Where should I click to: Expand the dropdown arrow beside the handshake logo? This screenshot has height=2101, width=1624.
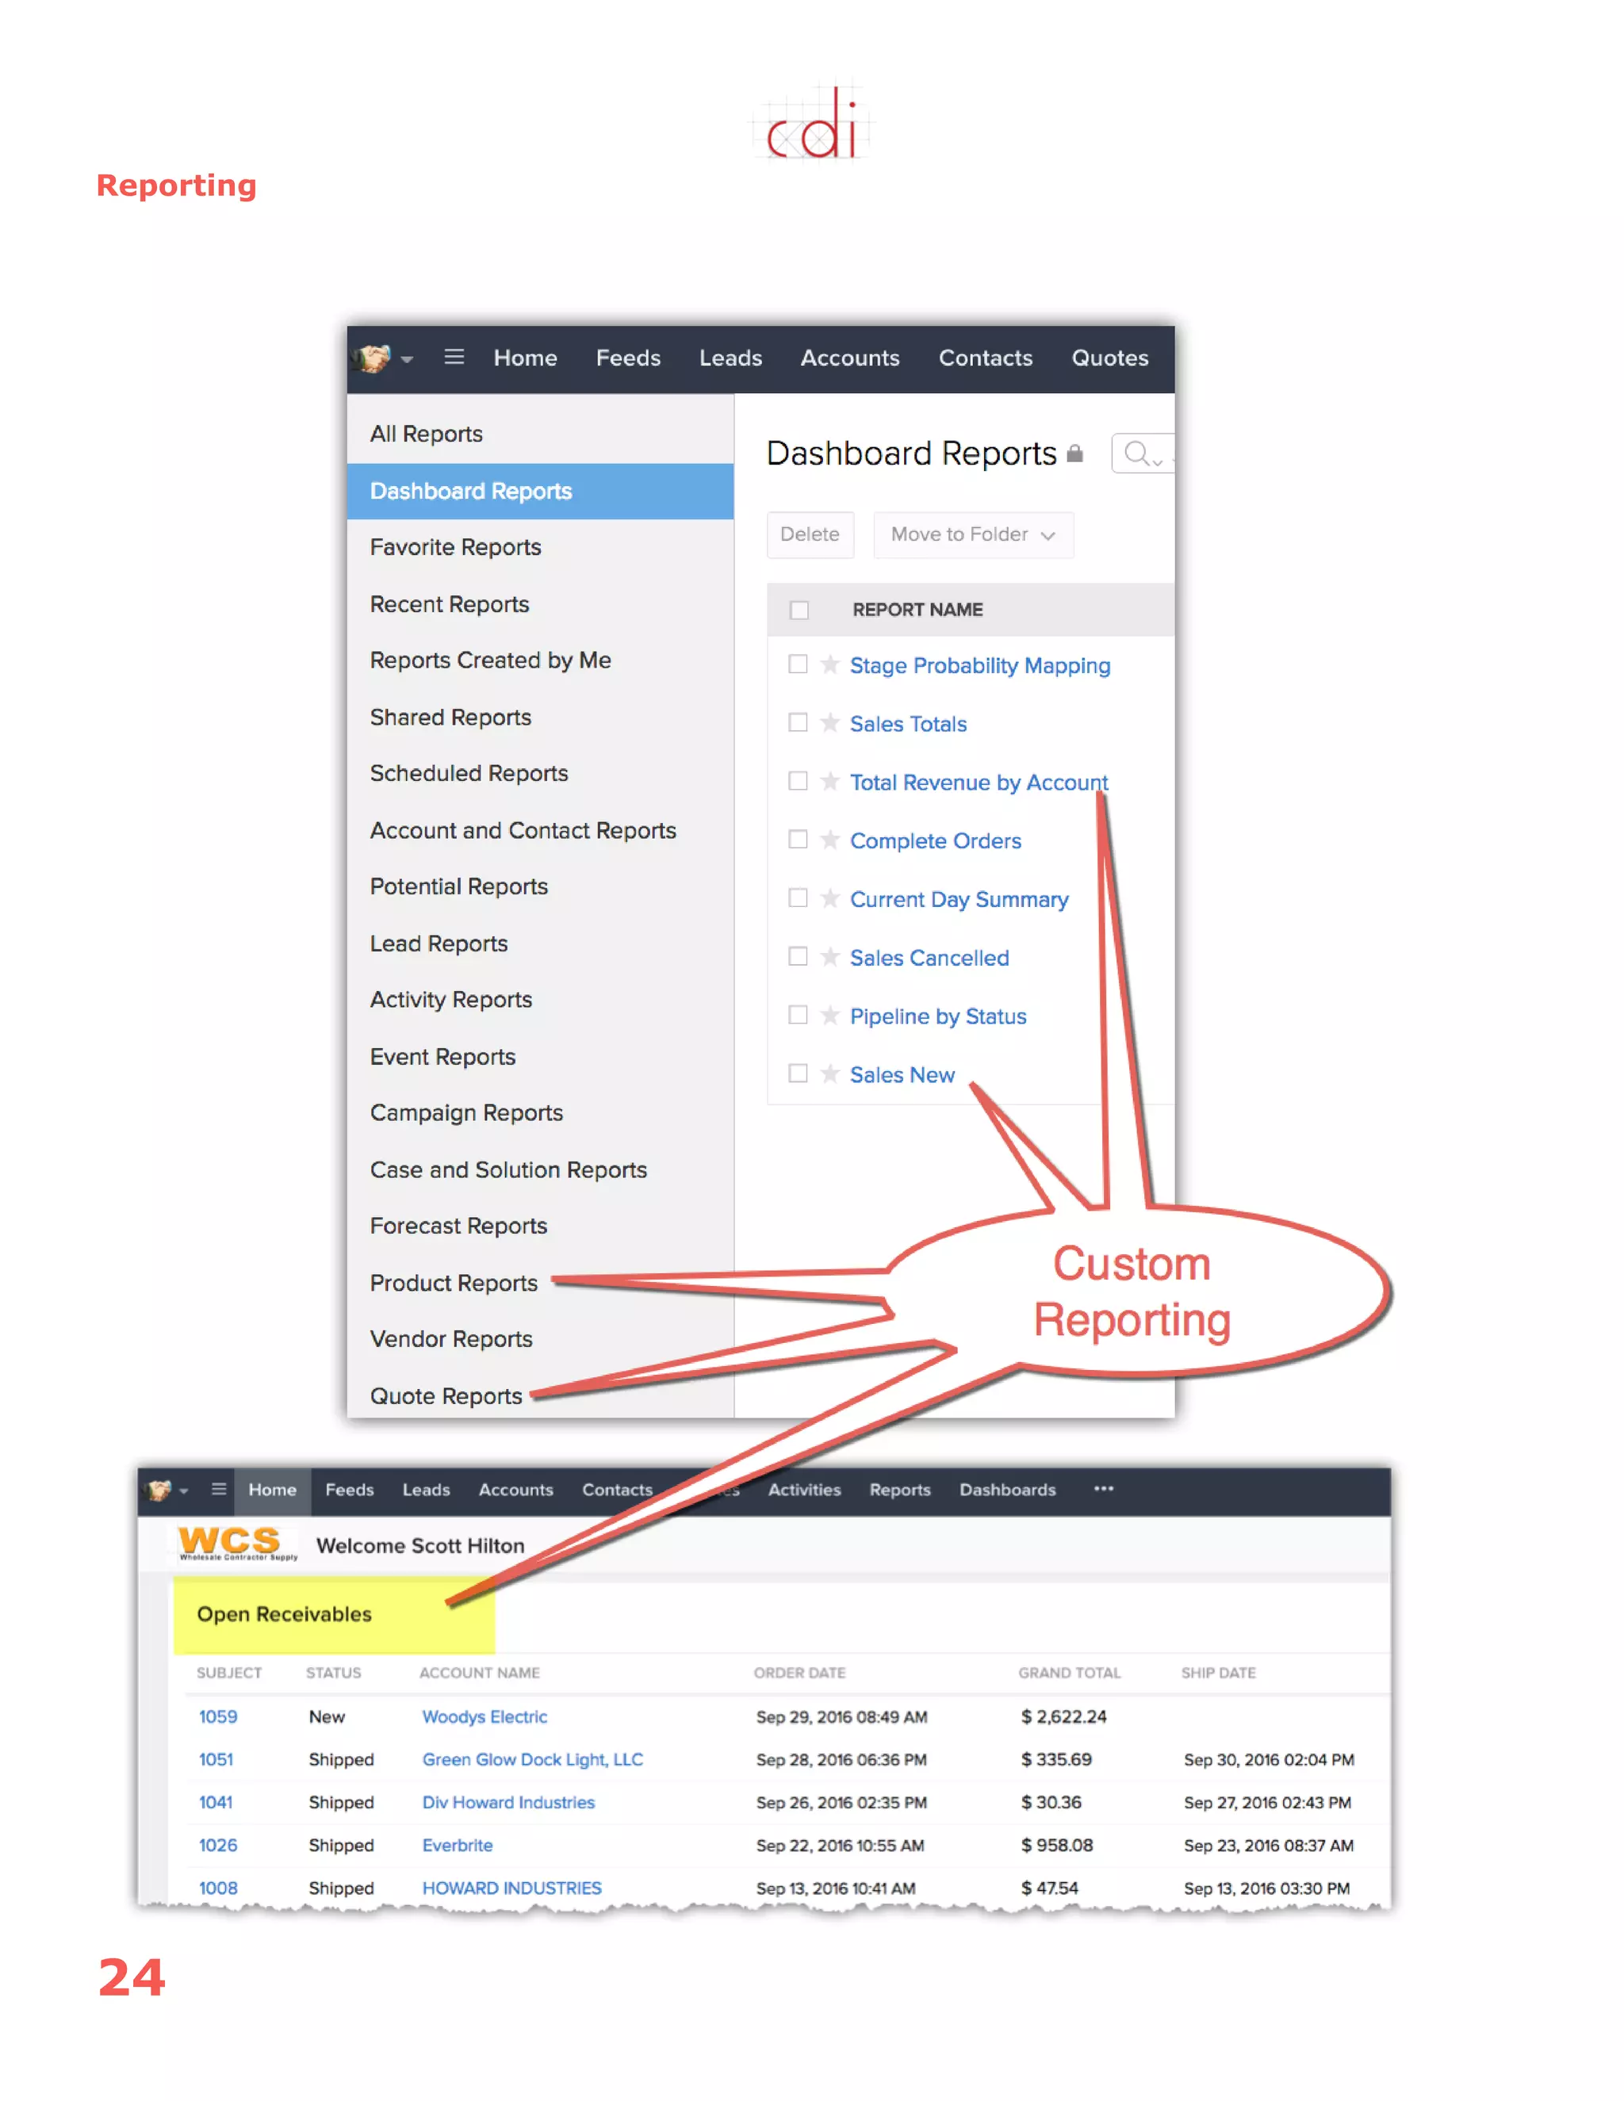[407, 360]
